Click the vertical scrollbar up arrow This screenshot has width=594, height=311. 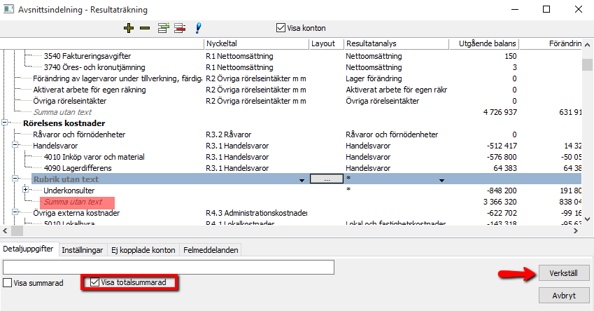587,45
